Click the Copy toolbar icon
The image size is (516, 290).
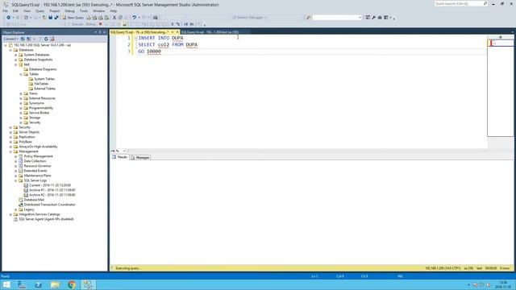click(x=120, y=18)
